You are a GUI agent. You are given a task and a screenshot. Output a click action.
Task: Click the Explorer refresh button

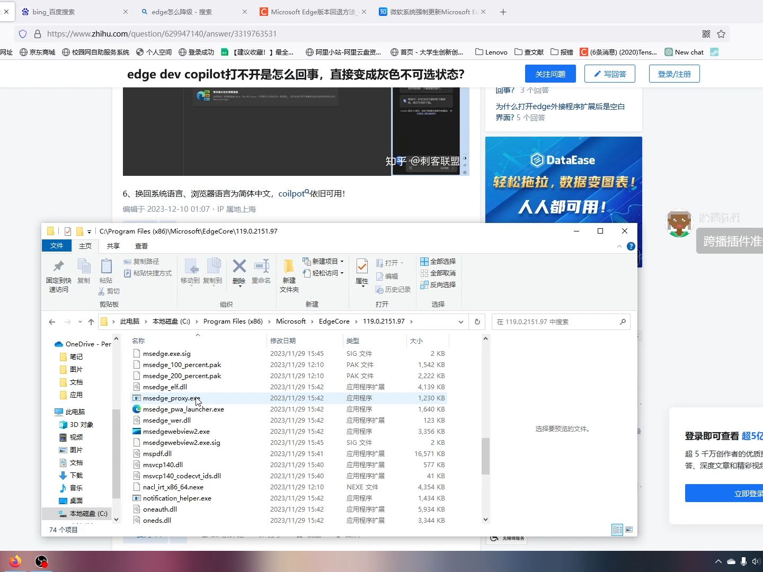coord(477,322)
